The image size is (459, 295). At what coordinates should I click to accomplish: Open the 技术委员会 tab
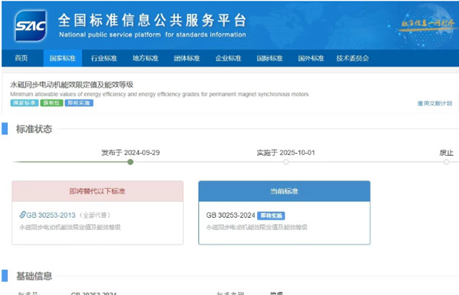[353, 58]
